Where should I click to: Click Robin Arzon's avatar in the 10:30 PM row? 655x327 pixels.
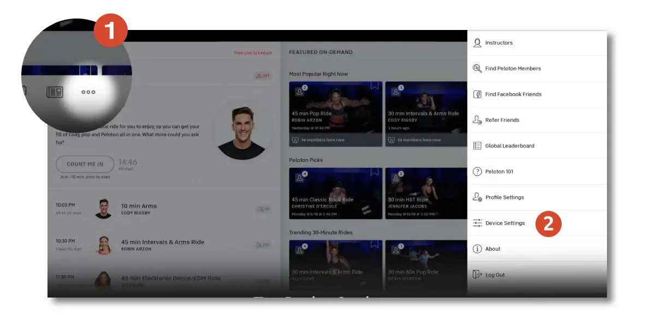[103, 245]
